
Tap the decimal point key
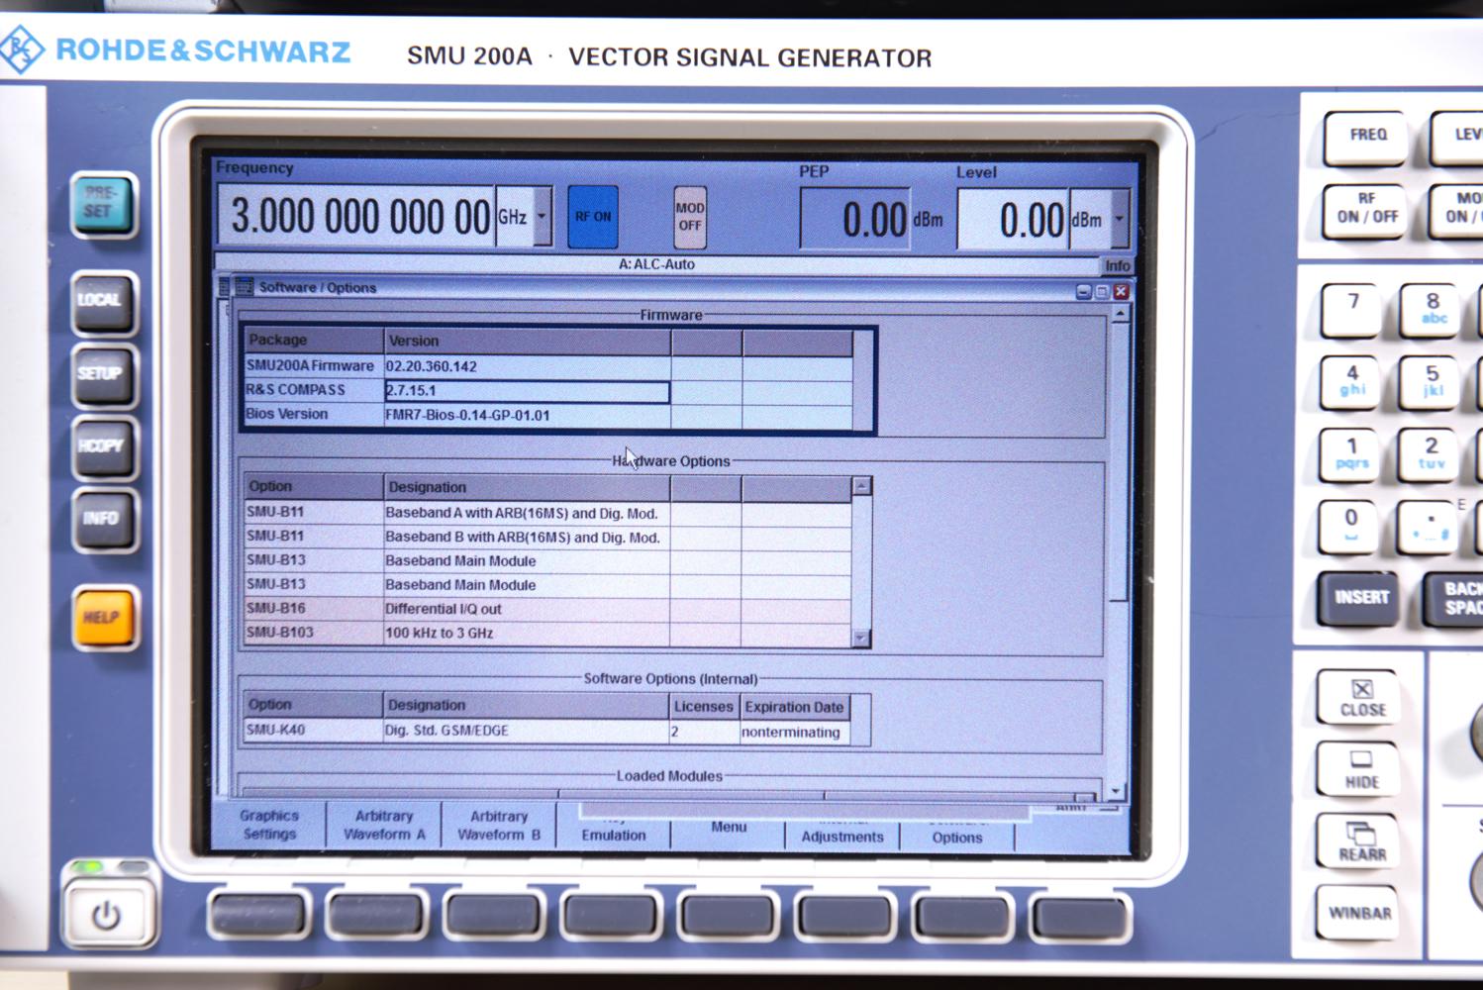(1430, 526)
